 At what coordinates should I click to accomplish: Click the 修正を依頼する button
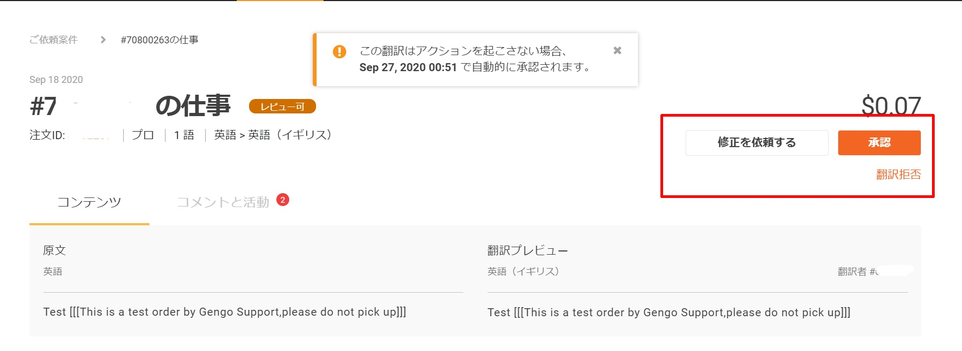(x=757, y=142)
